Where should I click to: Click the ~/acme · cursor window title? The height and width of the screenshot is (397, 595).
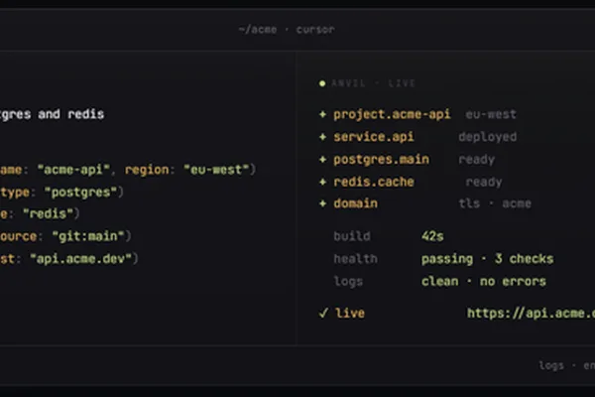click(287, 30)
